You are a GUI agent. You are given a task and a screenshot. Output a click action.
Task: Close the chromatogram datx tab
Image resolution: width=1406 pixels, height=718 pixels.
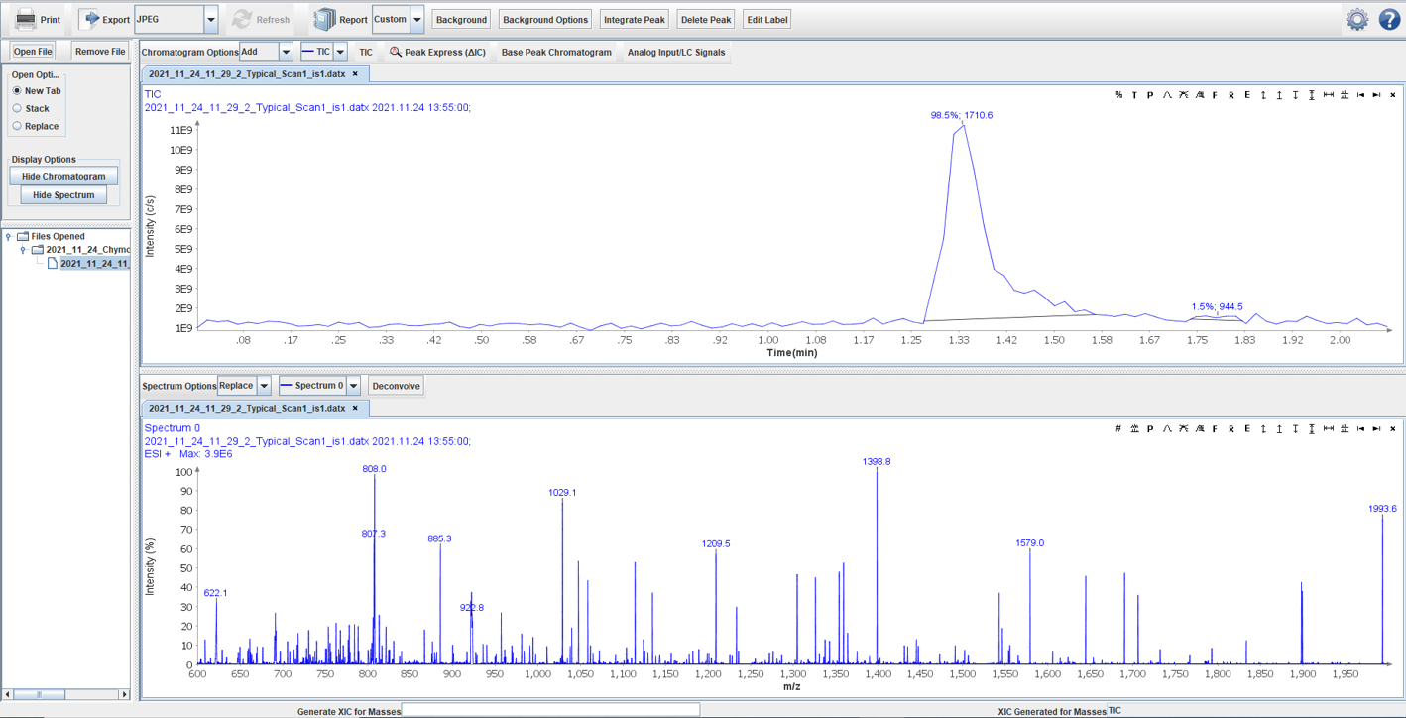[355, 73]
